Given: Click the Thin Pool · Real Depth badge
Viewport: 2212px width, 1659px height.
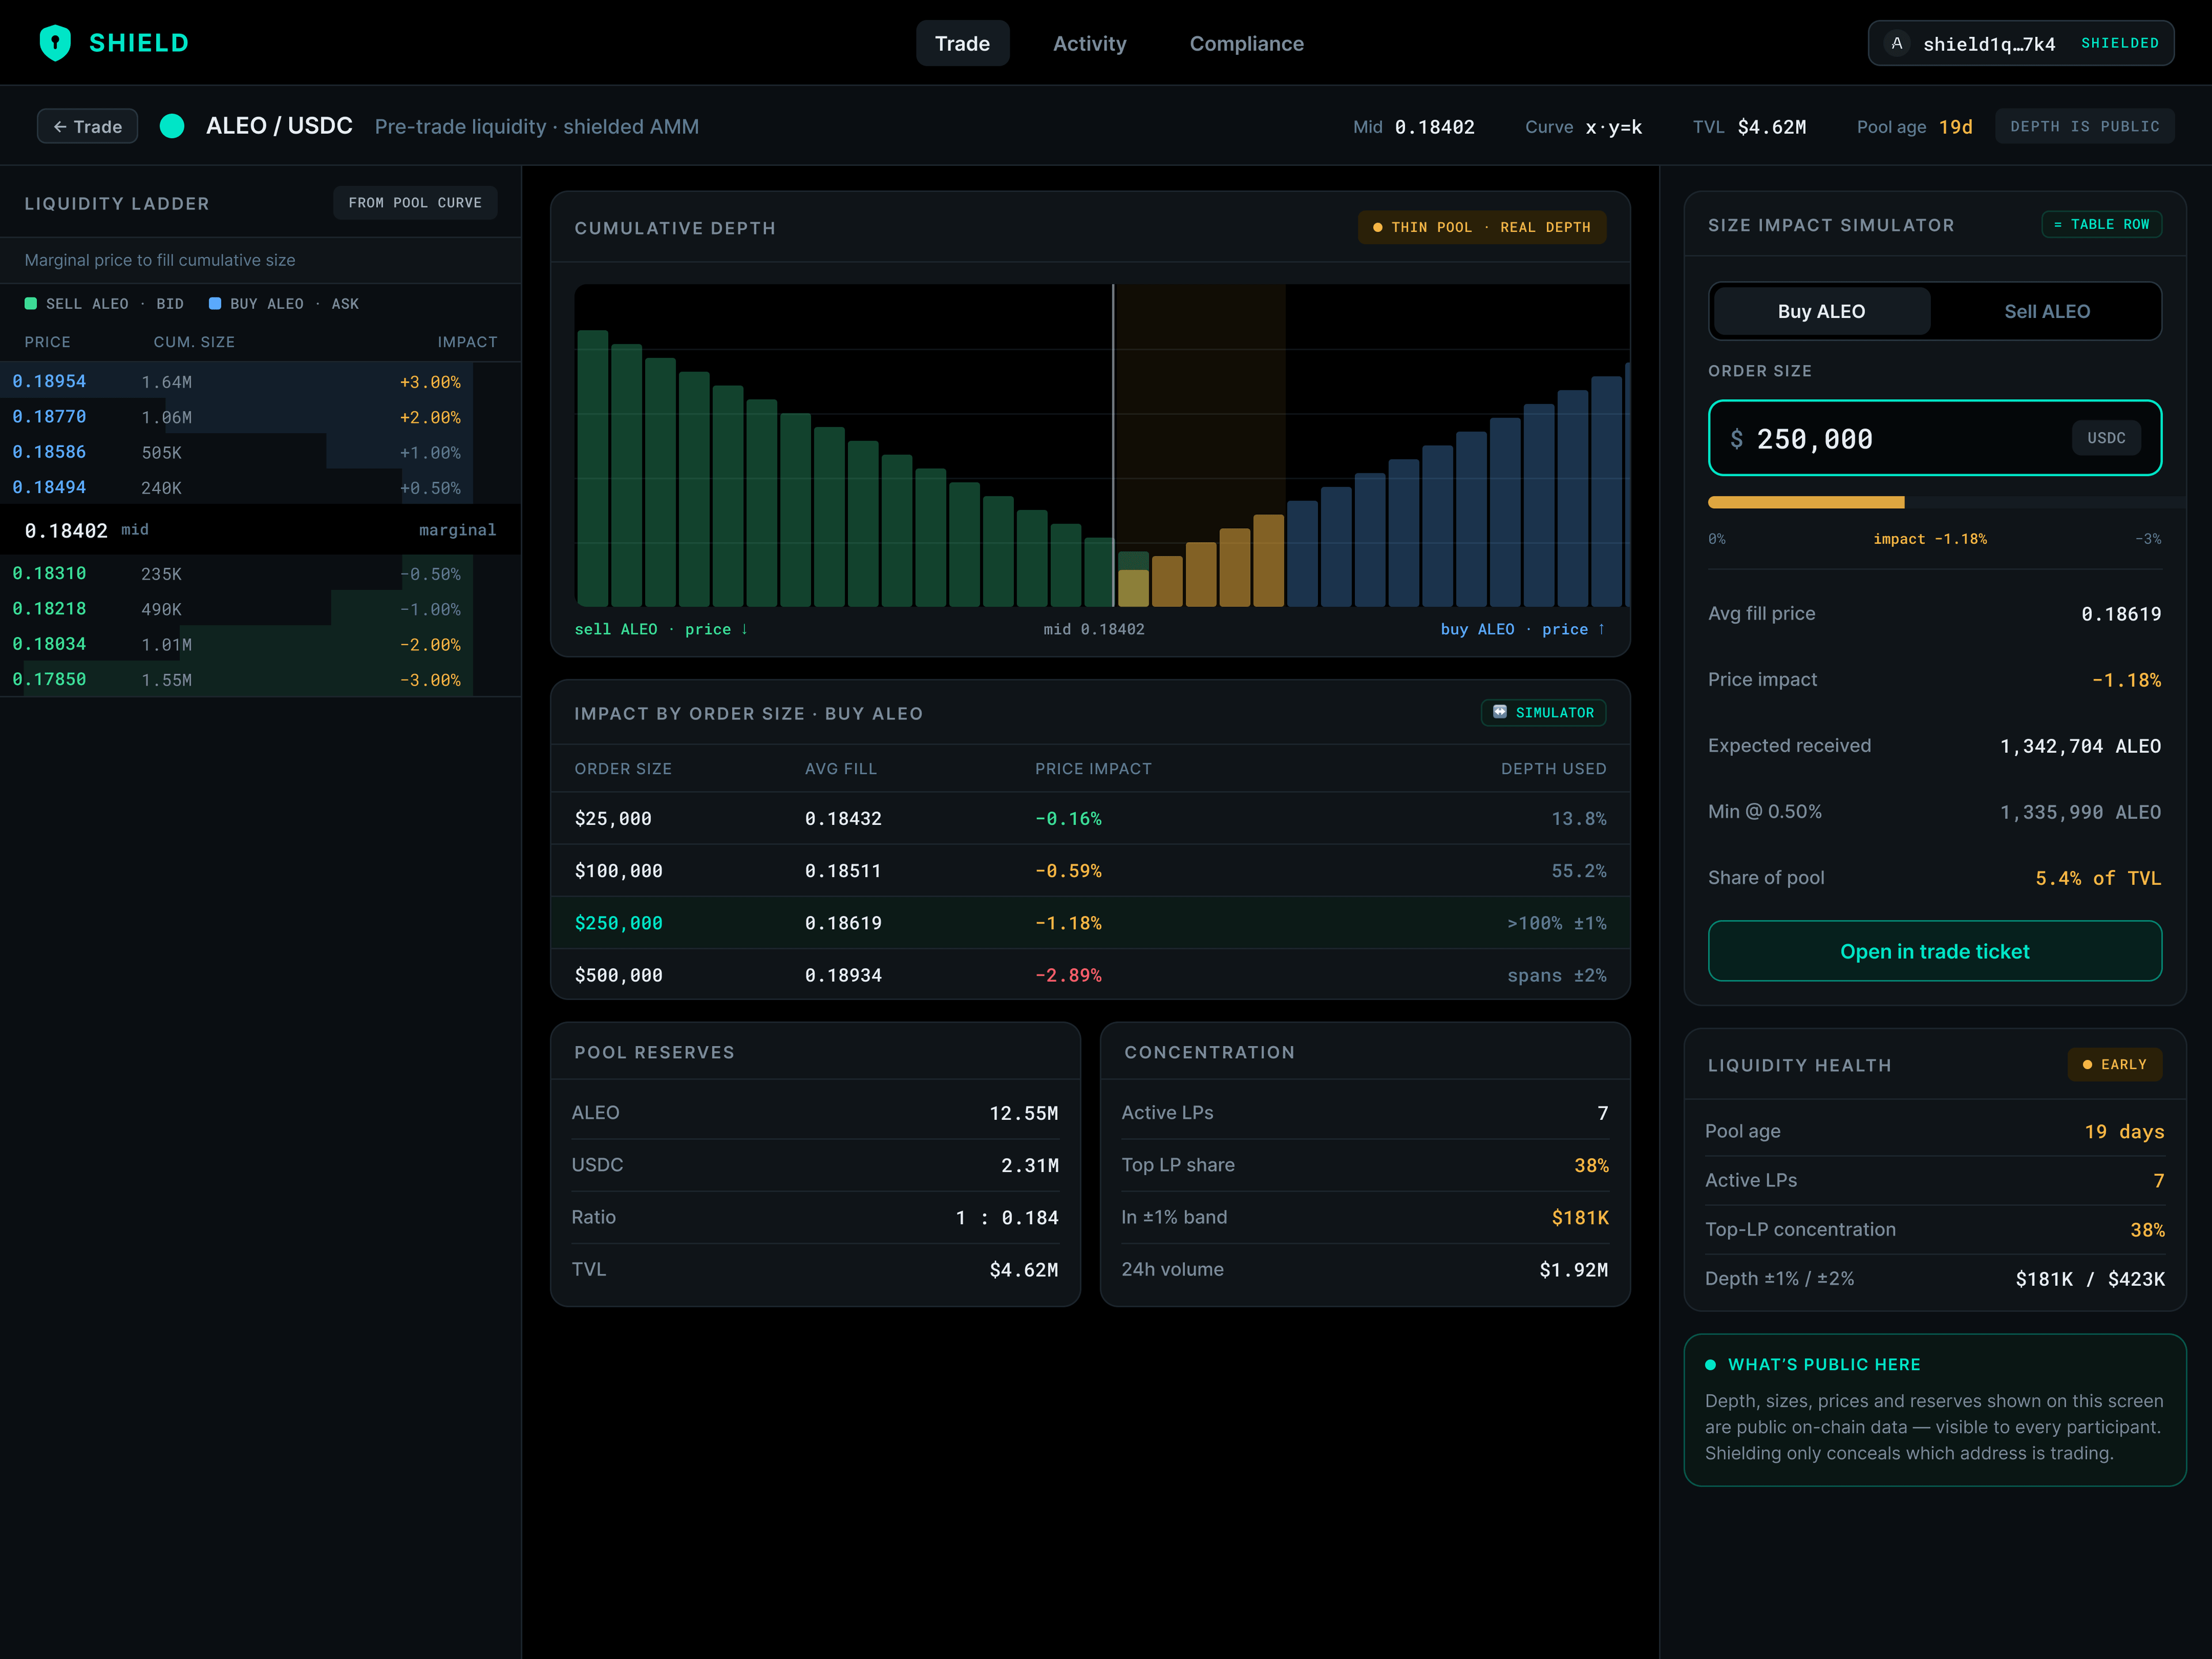Looking at the screenshot, I should (x=1481, y=227).
